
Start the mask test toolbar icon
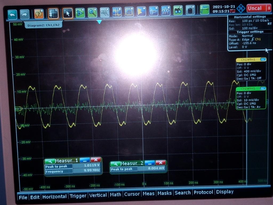[129, 12]
